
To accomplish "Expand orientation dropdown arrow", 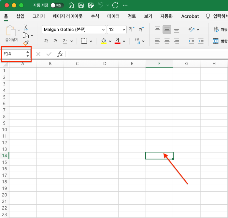I will [198, 30].
